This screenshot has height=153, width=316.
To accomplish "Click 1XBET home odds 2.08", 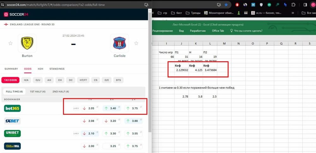I will [x=90, y=121].
